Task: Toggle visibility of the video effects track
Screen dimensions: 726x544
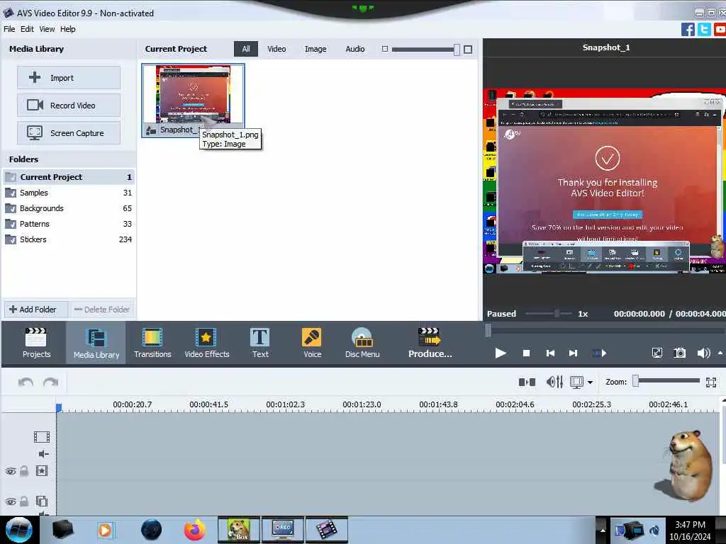Action: tap(11, 471)
